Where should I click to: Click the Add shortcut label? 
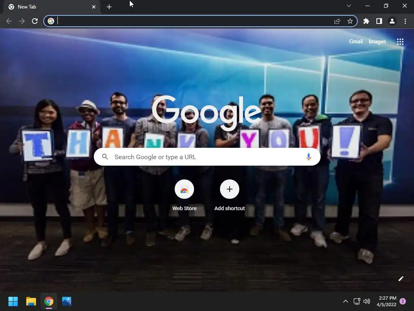coord(230,209)
